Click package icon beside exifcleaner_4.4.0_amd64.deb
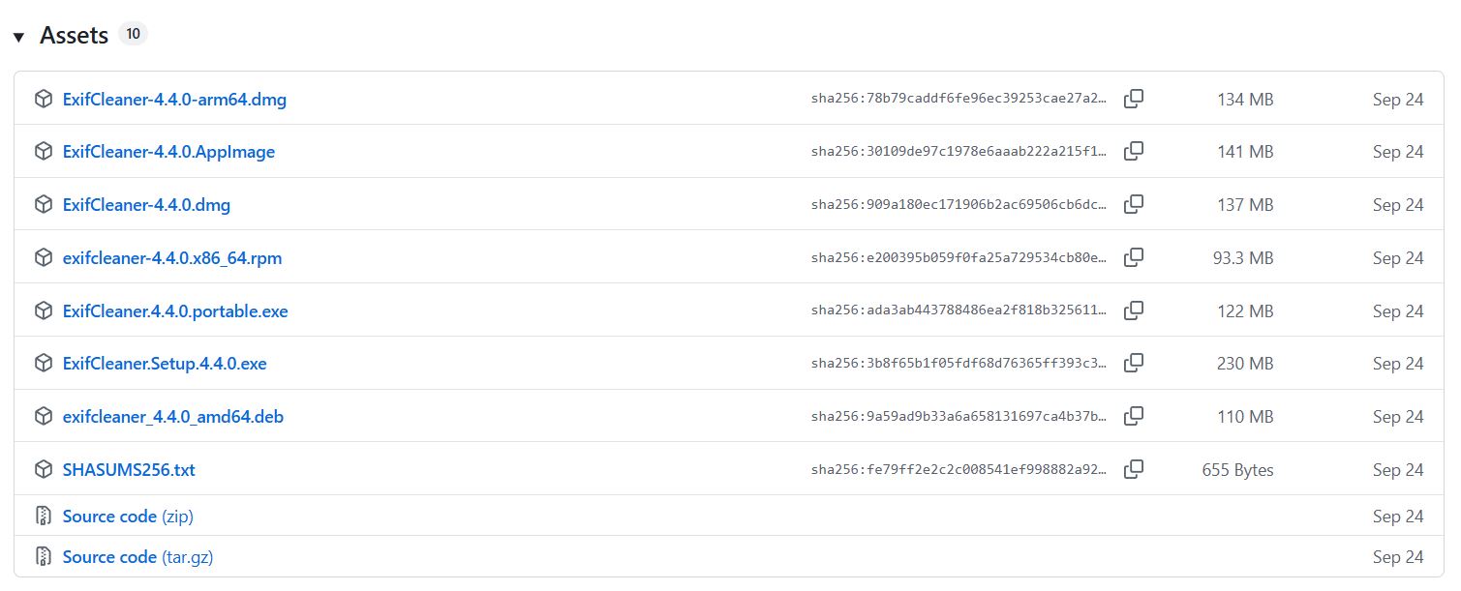 43,417
